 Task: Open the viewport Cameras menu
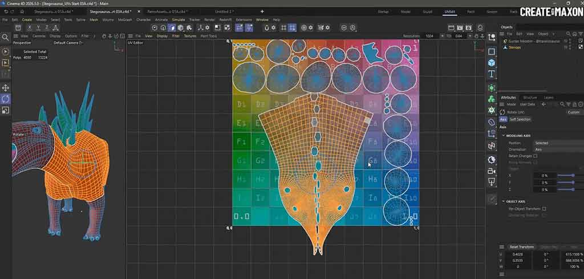(39, 36)
